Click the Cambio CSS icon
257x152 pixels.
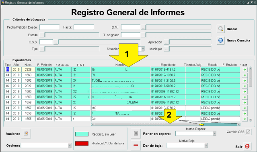[248, 131]
